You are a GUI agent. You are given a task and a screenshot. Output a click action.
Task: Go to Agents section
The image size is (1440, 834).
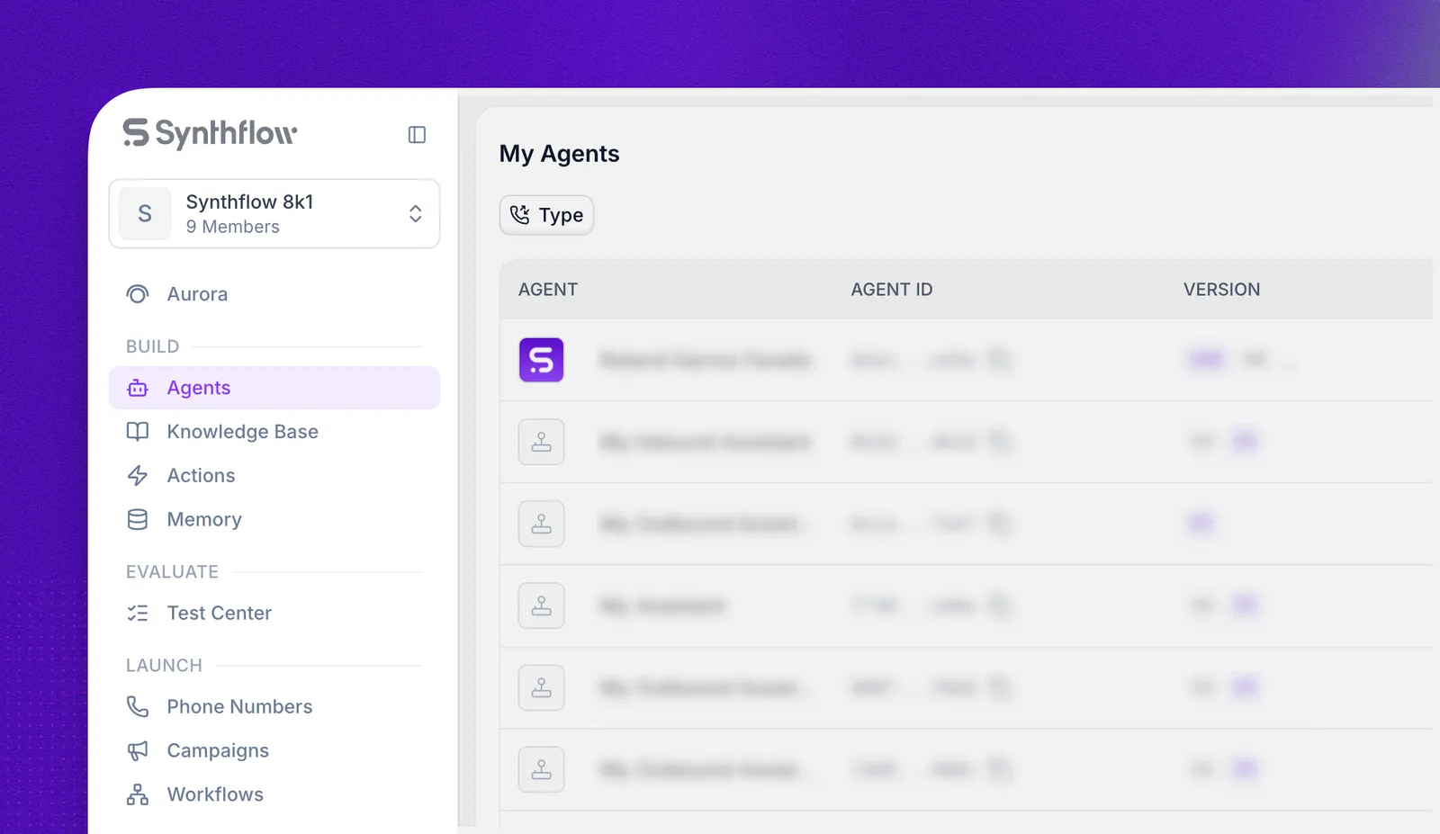pyautogui.click(x=274, y=388)
